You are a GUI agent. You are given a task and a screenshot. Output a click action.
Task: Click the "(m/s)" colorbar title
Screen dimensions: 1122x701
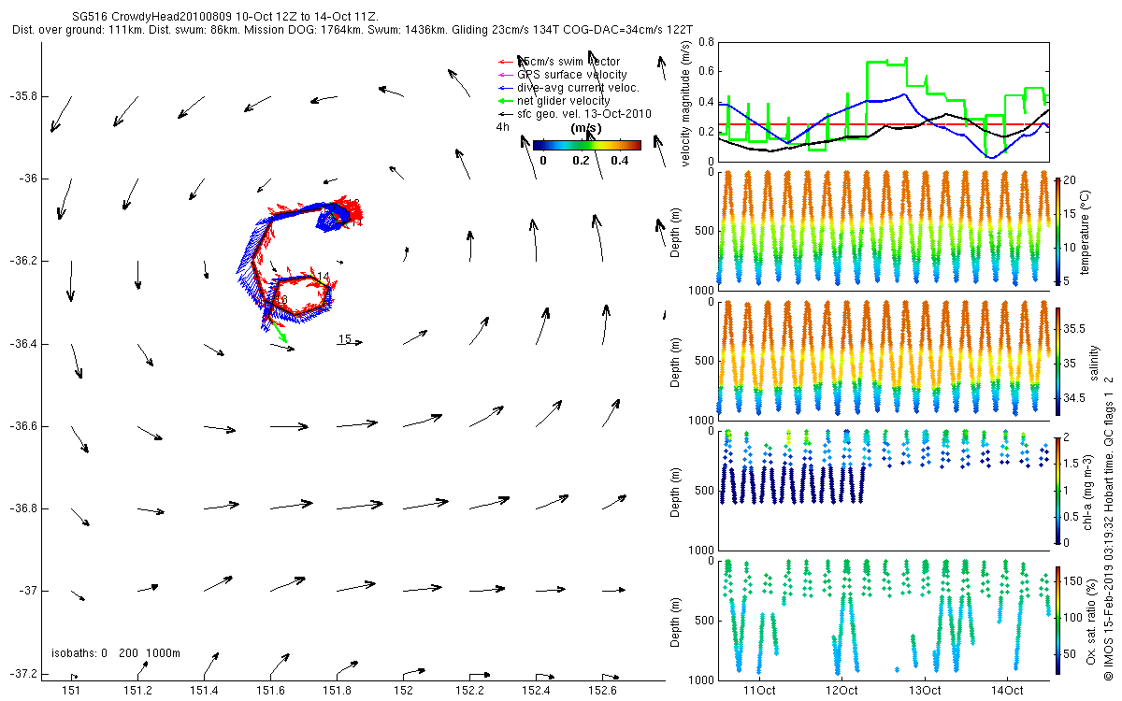[585, 129]
